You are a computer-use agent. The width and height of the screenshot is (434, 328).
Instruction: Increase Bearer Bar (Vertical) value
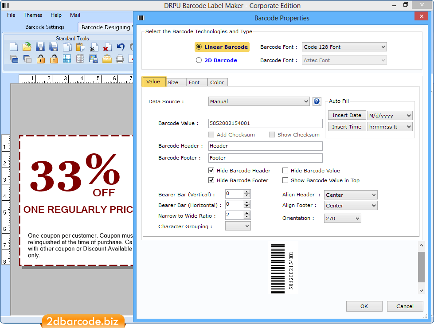point(247,192)
